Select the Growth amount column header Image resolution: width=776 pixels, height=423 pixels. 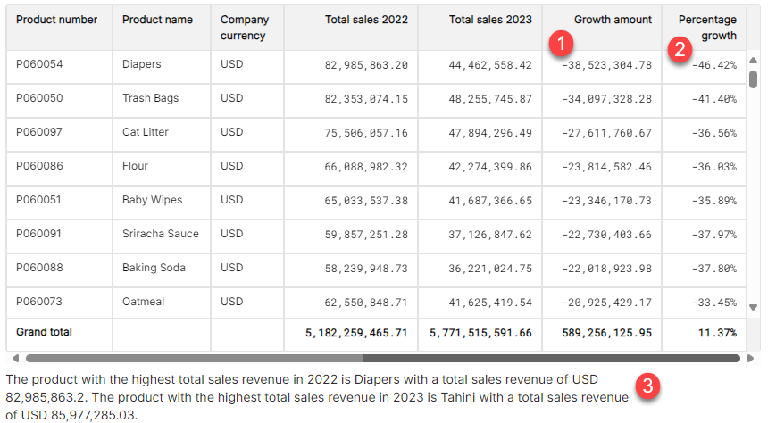pos(613,20)
